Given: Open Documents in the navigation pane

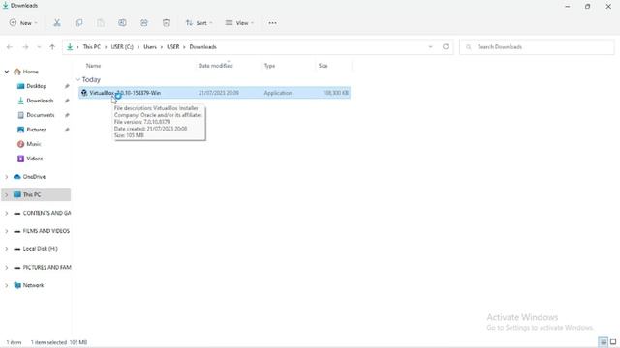Looking at the screenshot, I should coord(41,115).
